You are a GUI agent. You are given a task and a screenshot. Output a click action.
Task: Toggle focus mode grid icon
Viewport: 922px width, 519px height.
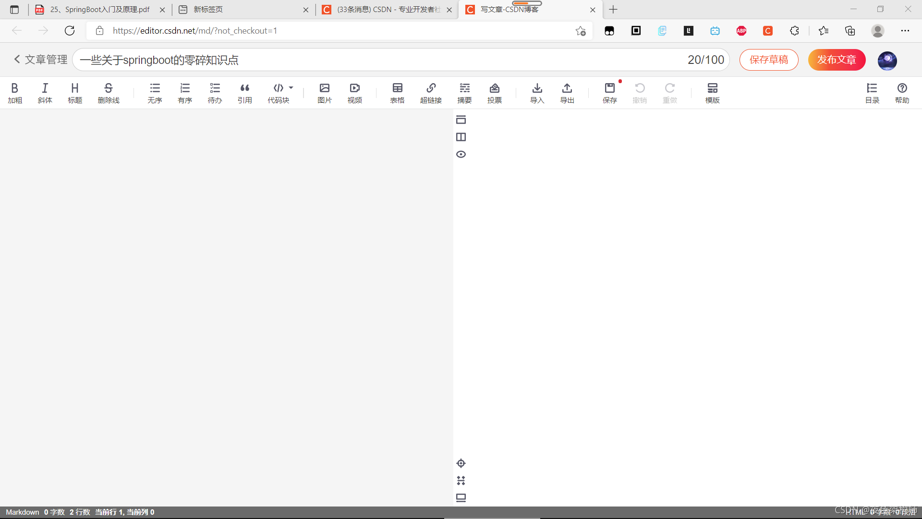[x=461, y=481]
